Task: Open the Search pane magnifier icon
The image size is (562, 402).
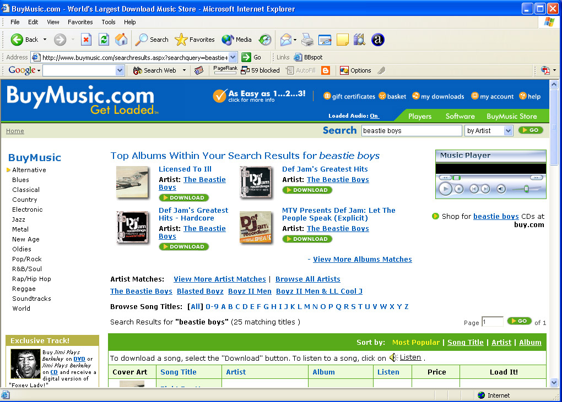Action: pos(141,40)
